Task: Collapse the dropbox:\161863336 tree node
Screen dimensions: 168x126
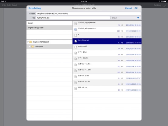Action: point(28,42)
